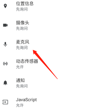110x108 pixels.
Task: Open the 麦克风 permission setting
Action: point(55,45)
